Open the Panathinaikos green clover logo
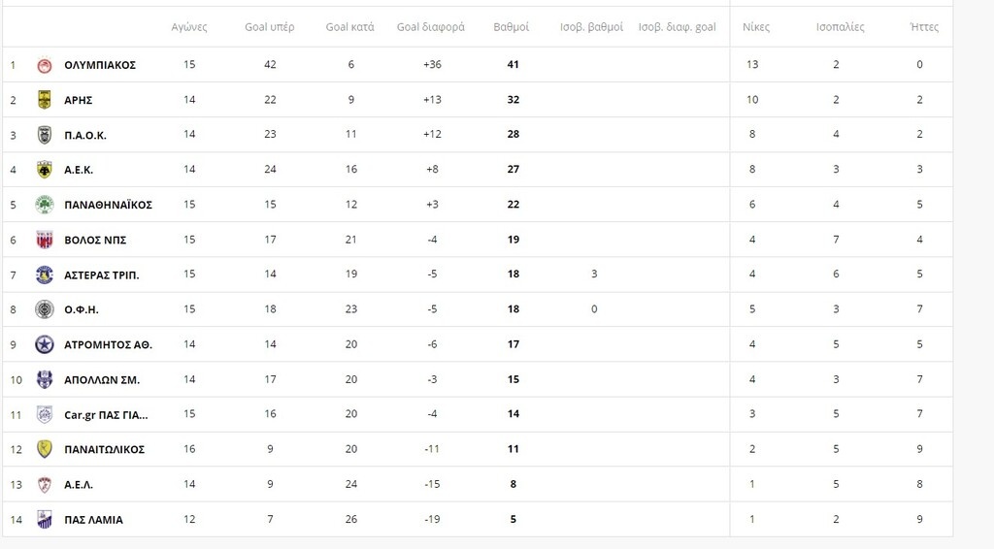This screenshot has height=549, width=994. [45, 205]
